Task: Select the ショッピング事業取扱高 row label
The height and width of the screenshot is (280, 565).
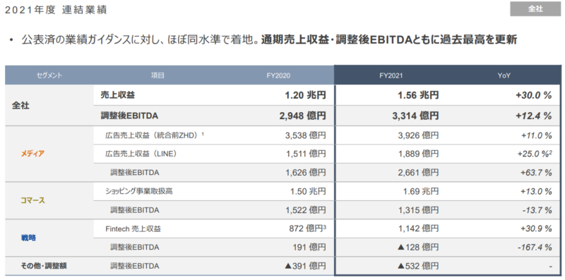Action: click(139, 191)
